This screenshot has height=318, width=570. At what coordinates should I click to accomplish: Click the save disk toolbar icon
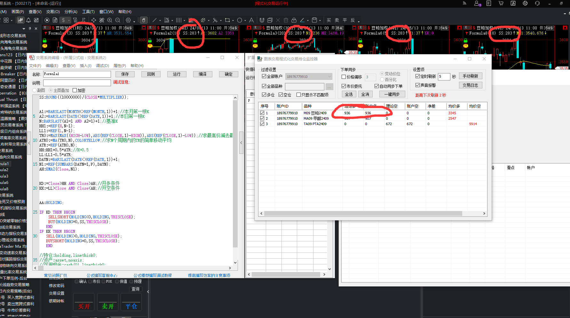coord(314,20)
